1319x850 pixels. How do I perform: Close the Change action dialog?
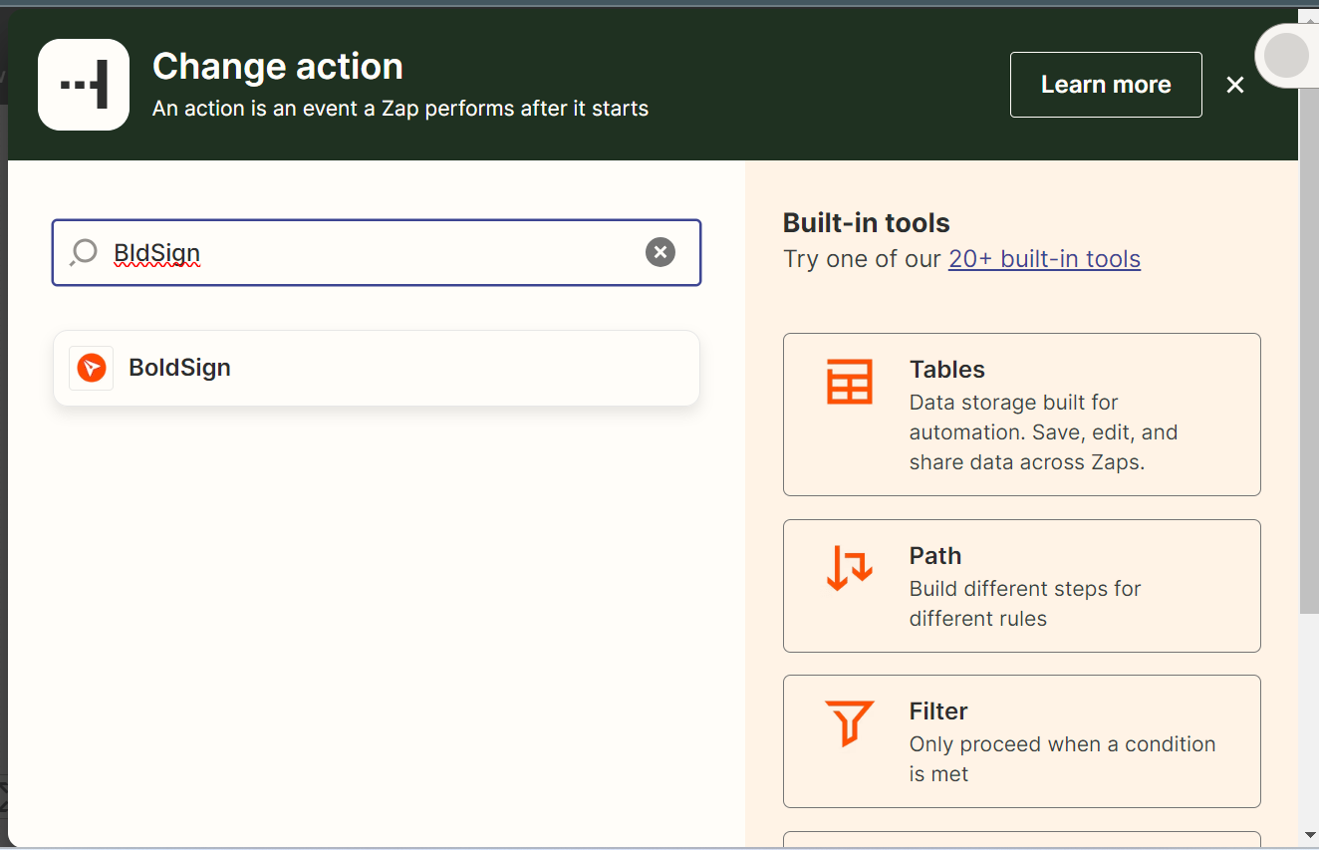pos(1235,85)
